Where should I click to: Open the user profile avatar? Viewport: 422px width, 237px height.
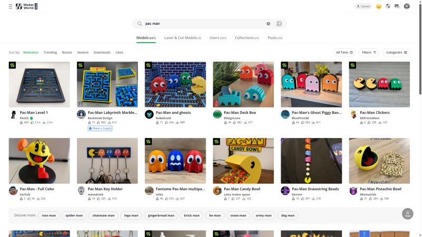point(407,6)
